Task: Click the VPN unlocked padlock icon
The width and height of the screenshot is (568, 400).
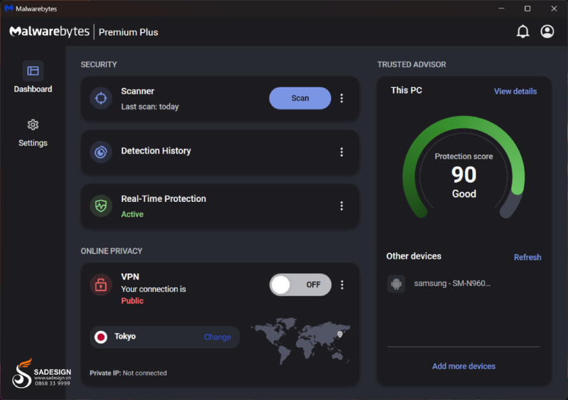Action: click(x=101, y=285)
